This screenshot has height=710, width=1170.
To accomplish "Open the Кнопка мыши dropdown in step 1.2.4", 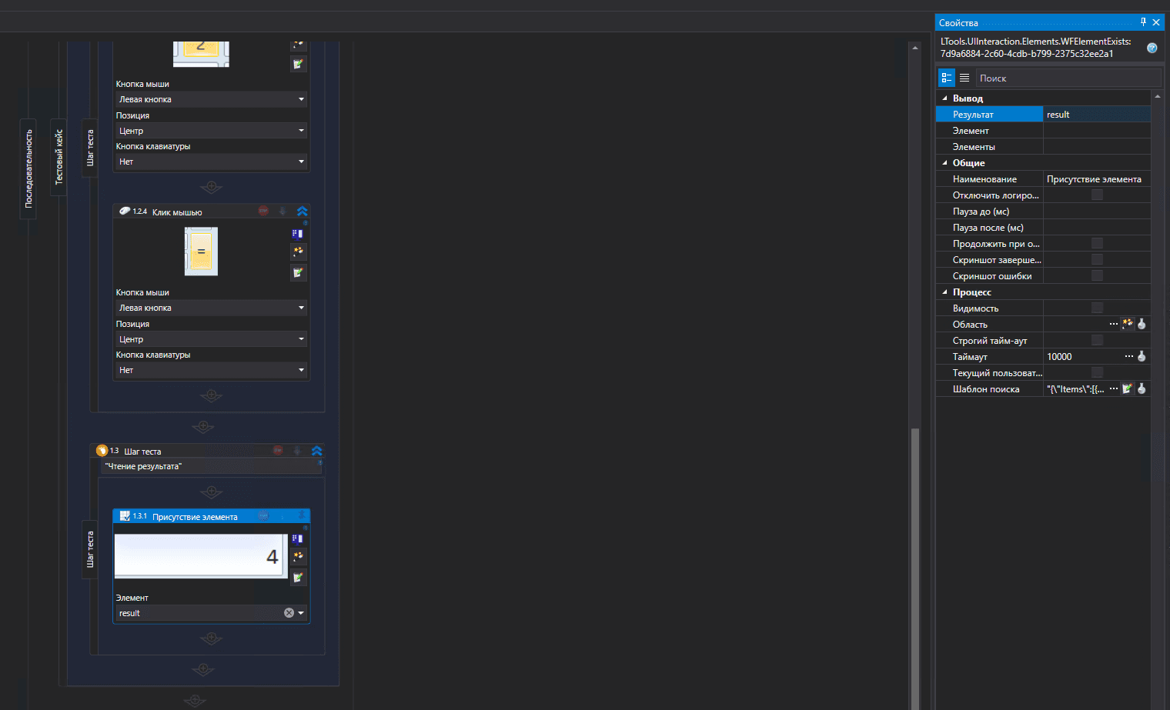I will [x=211, y=308].
